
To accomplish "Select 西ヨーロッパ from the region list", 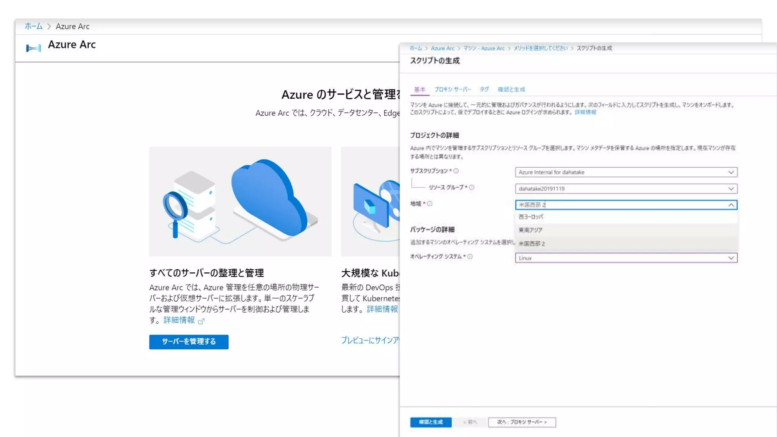I will (x=626, y=217).
